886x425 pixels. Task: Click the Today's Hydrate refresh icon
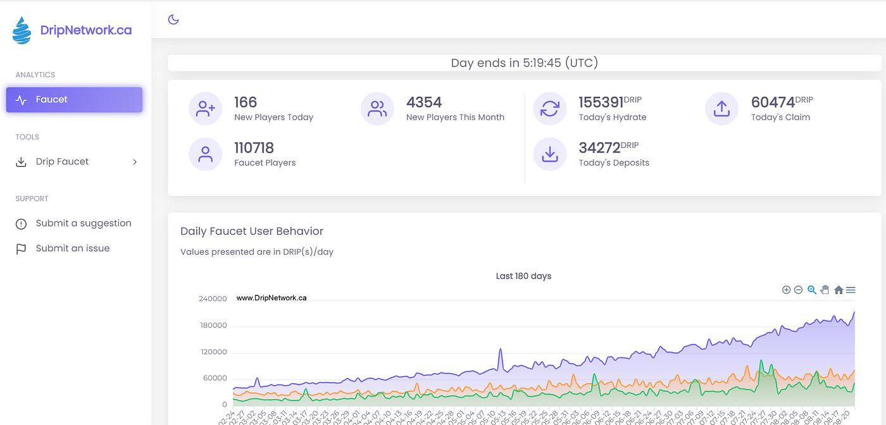(x=550, y=109)
